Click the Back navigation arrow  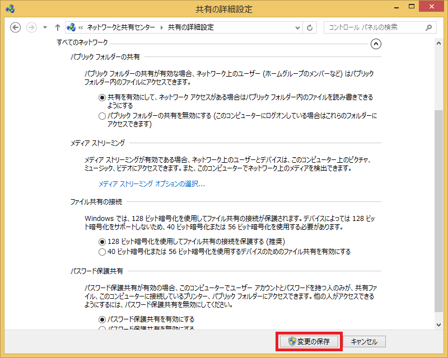(16, 27)
